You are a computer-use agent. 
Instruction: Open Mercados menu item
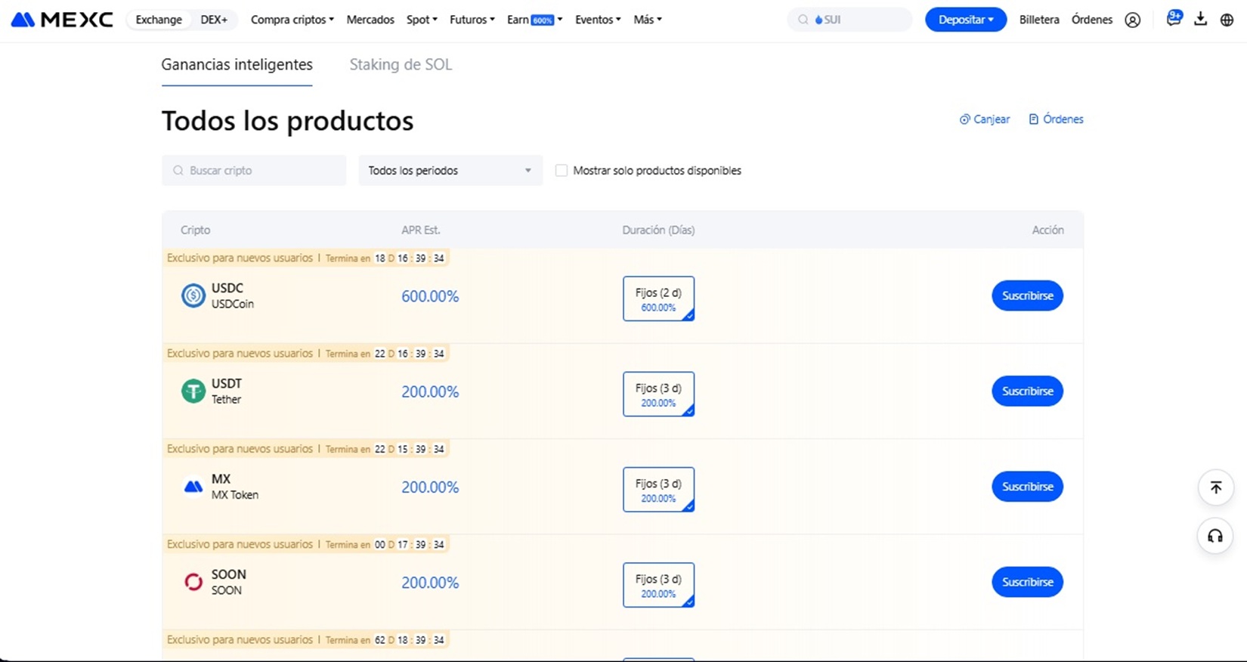tap(370, 20)
